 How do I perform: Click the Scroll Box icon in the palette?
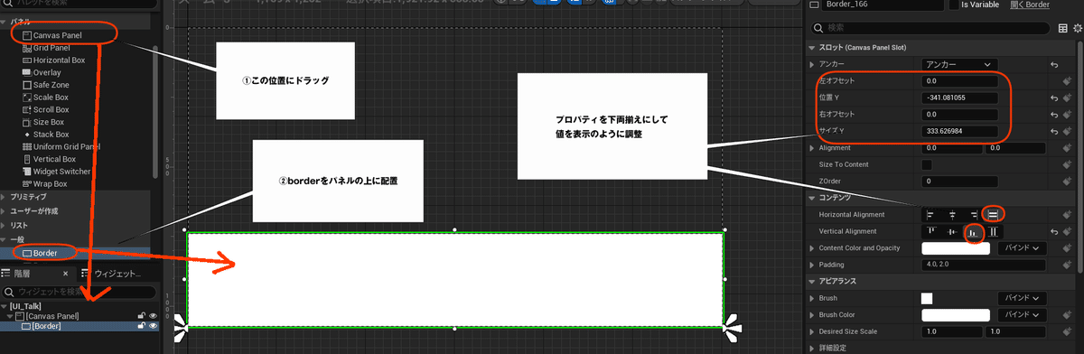[26, 109]
